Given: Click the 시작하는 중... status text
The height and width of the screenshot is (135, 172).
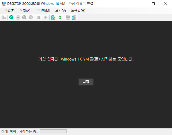Looking at the screenshot, I should tap(29, 131).
